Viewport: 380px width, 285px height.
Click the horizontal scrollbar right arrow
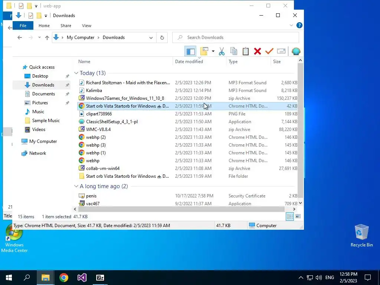(294, 209)
